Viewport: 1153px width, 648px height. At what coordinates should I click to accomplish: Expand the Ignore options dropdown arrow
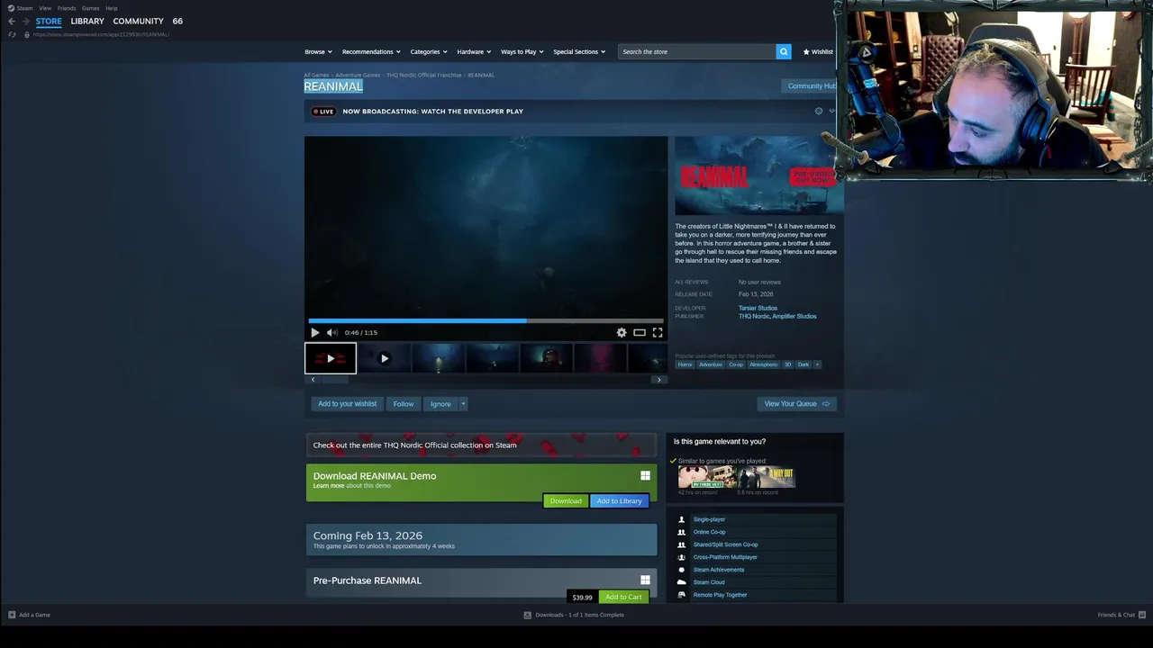[x=463, y=403]
